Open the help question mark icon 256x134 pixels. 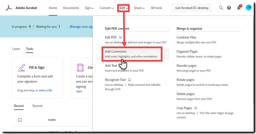coord(229,8)
